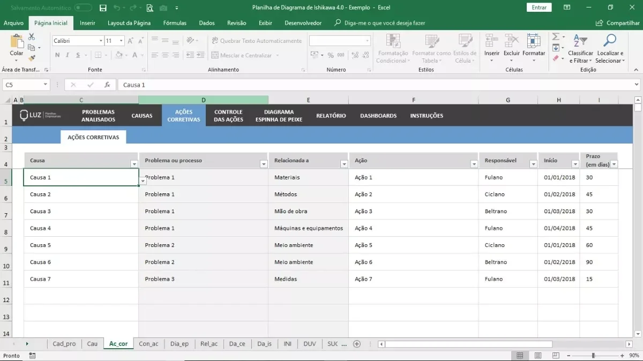Expand the Responsável column filter dropdown
The width and height of the screenshot is (643, 361).
click(x=533, y=164)
